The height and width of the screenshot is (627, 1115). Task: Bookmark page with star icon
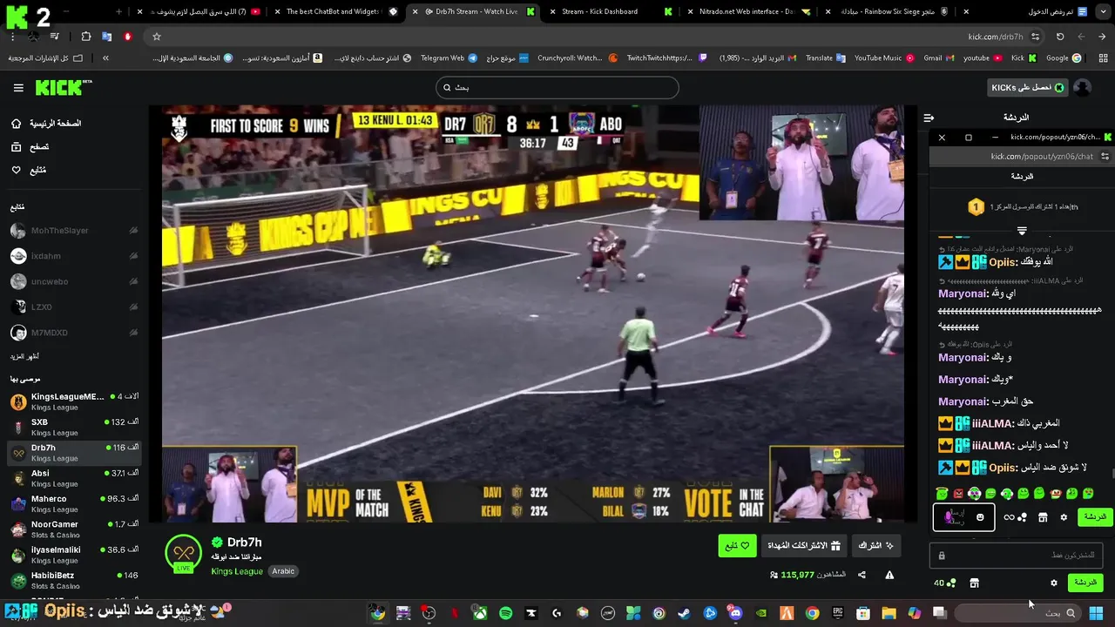(157, 37)
